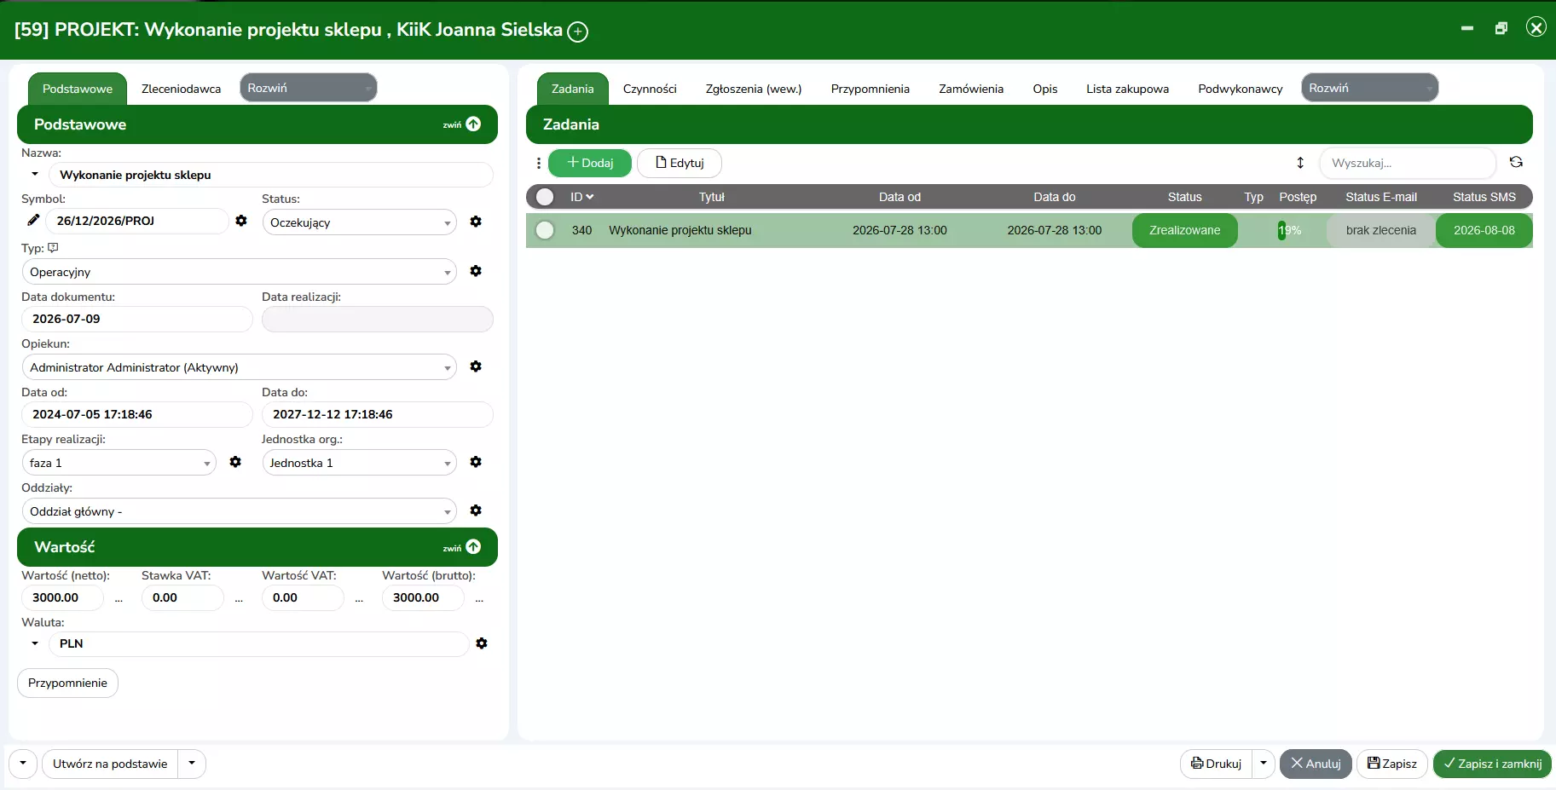Expand the Waluta field arrow

pyautogui.click(x=35, y=643)
